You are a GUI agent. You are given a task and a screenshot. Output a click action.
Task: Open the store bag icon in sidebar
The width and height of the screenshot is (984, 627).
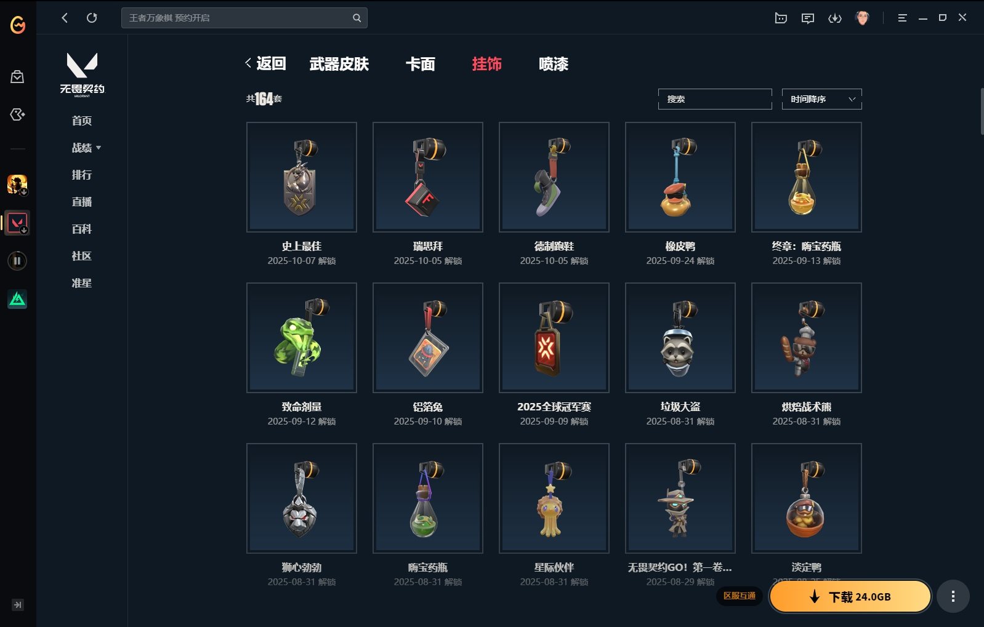(17, 76)
